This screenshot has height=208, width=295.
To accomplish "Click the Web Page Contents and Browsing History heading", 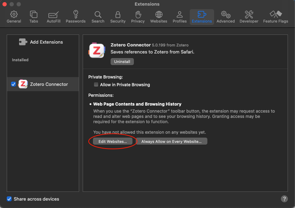I will 137,104.
